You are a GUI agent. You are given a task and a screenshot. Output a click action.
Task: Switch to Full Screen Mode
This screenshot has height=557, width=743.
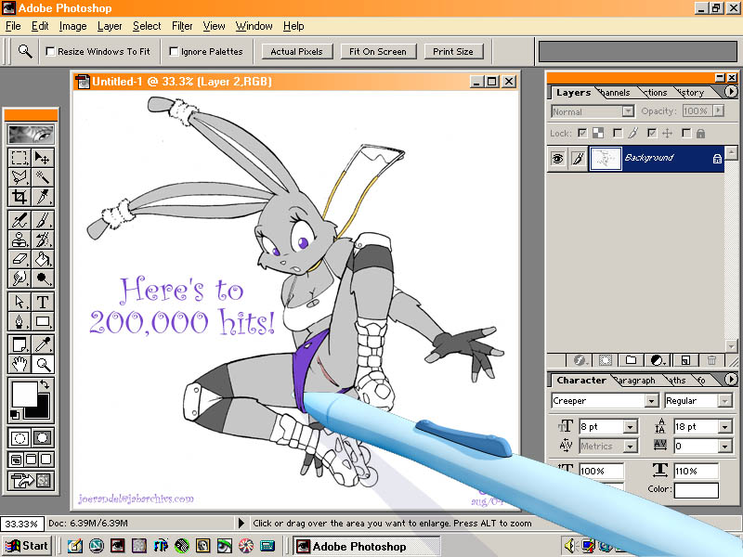(46, 460)
